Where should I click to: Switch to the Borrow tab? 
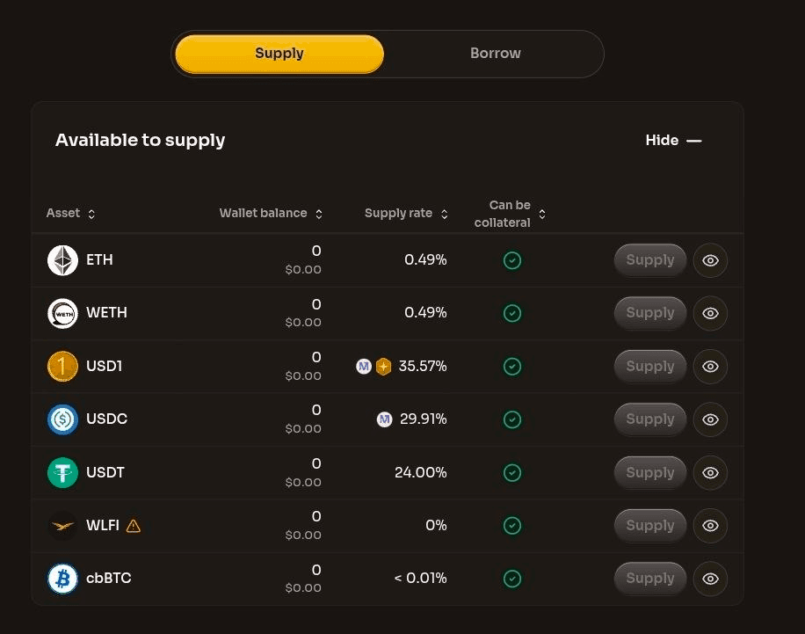pos(495,54)
